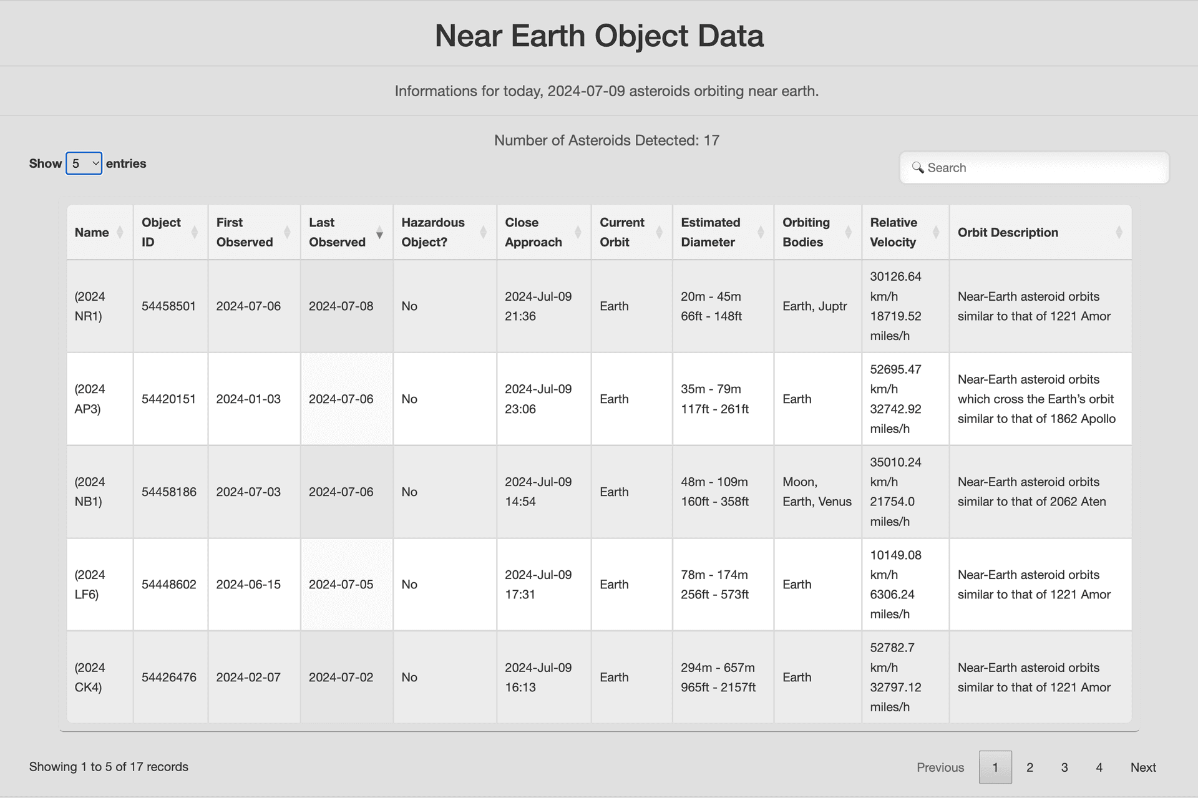Click the Next pagination link
This screenshot has height=798, width=1198.
[1143, 767]
